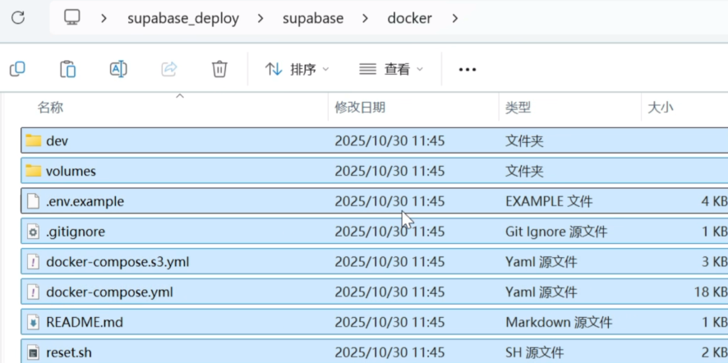This screenshot has width=728, height=363.
Task: Click the 3 KB size cell
Action: point(714,262)
